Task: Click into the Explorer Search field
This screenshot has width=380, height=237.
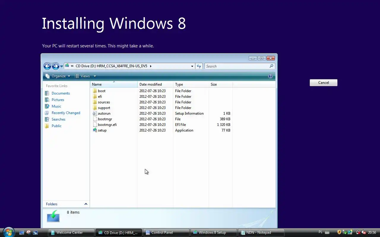Action: pyautogui.click(x=240, y=66)
